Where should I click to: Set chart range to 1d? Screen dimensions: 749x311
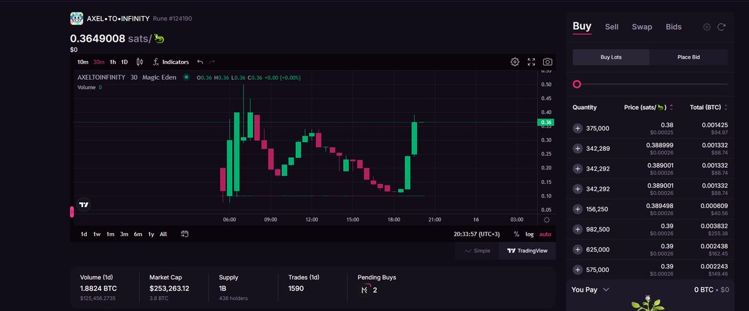point(84,234)
